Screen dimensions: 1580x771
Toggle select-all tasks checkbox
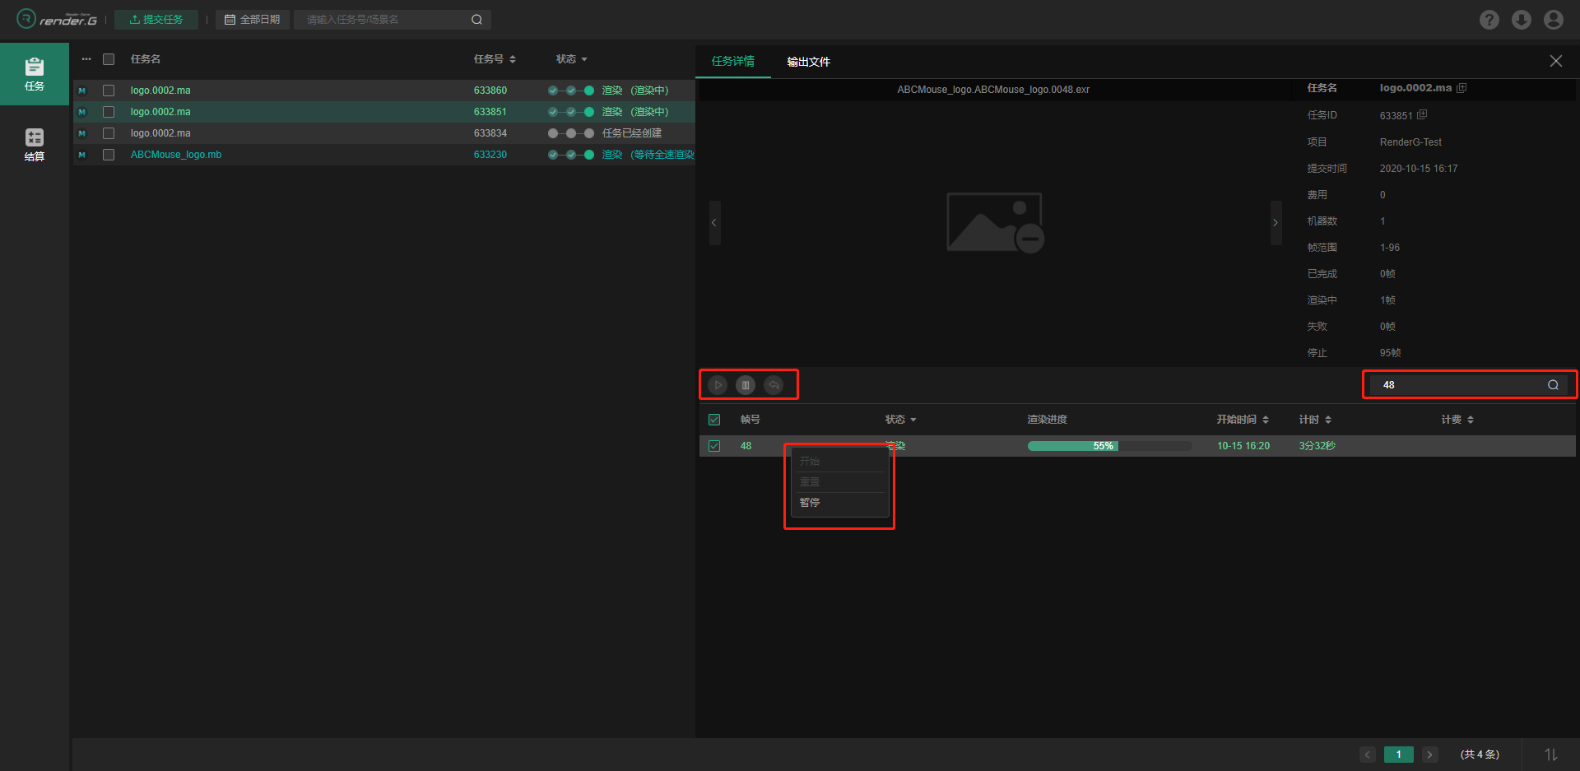pyautogui.click(x=109, y=59)
